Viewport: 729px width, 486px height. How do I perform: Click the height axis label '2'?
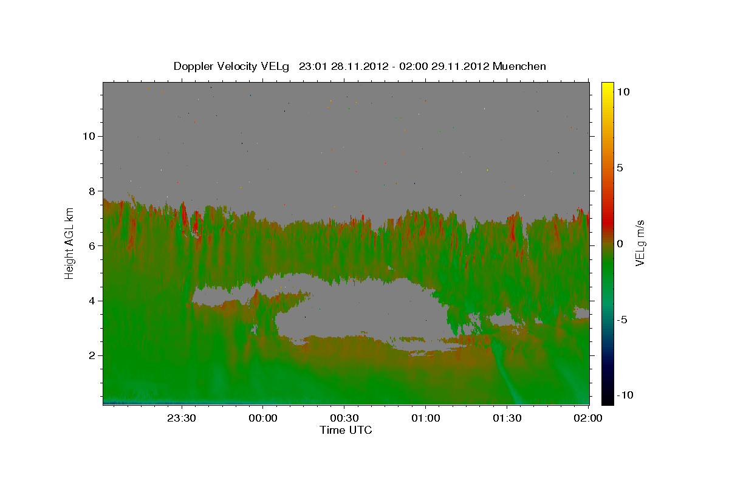pyautogui.click(x=91, y=355)
